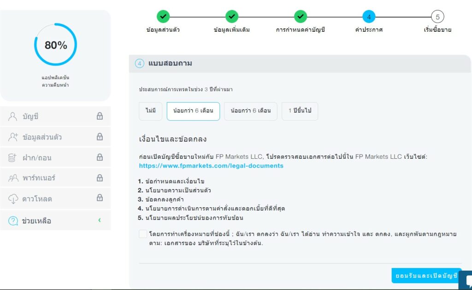This screenshot has width=472, height=290.
Task: Click the cloud download icon beside ดาวโหลด
Action: tap(13, 199)
